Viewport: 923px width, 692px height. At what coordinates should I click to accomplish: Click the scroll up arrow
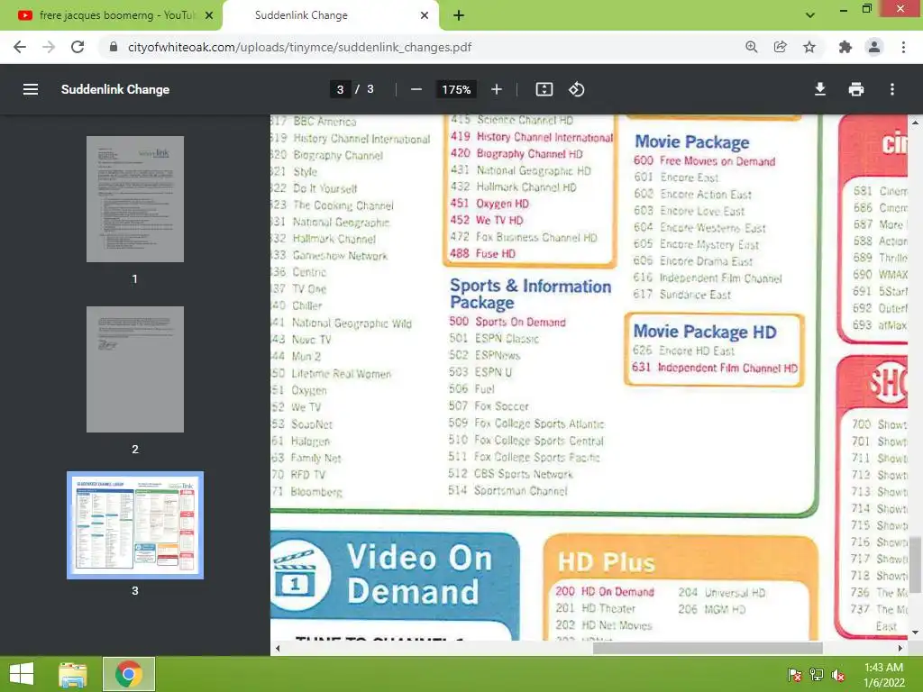point(915,123)
